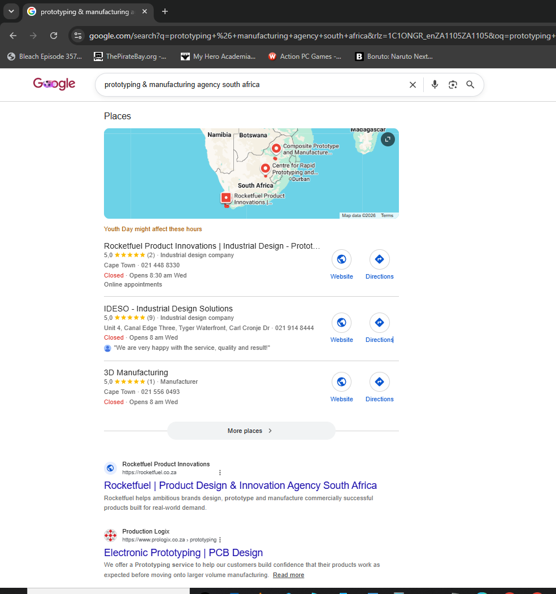Select Composite Prototype and Manufacture map pin
This screenshot has width=556, height=594.
click(x=276, y=149)
